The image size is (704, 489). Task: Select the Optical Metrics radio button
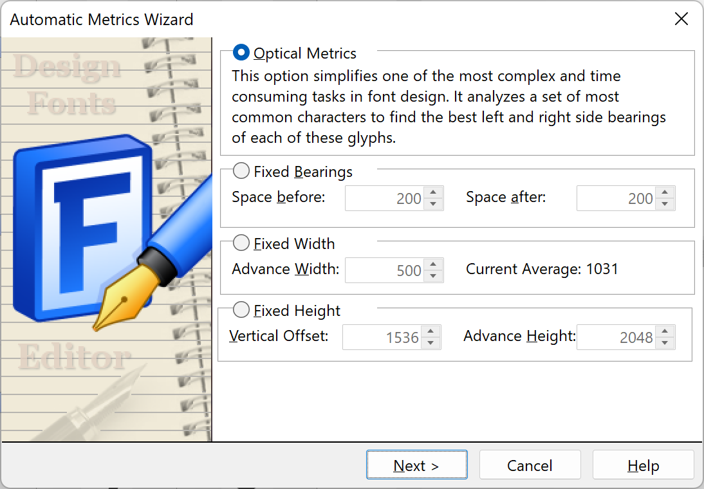click(x=241, y=53)
